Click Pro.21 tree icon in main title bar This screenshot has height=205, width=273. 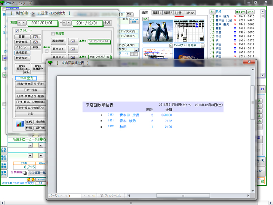2,3
